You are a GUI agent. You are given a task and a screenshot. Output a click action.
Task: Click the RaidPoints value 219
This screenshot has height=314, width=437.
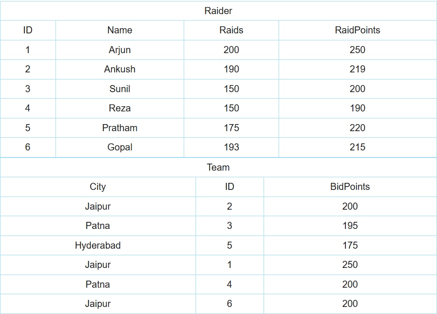point(357,69)
